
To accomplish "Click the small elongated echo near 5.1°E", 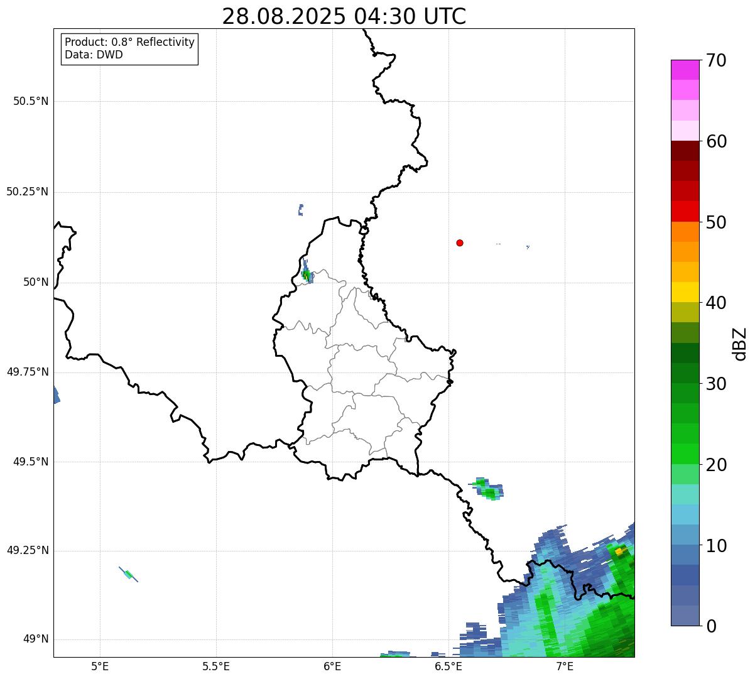I will 128,574.
